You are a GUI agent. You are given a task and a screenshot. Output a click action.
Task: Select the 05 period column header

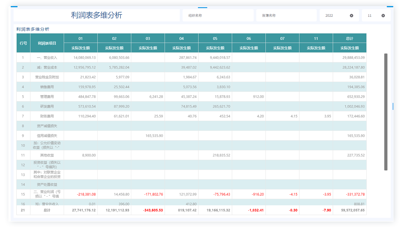[215, 38]
